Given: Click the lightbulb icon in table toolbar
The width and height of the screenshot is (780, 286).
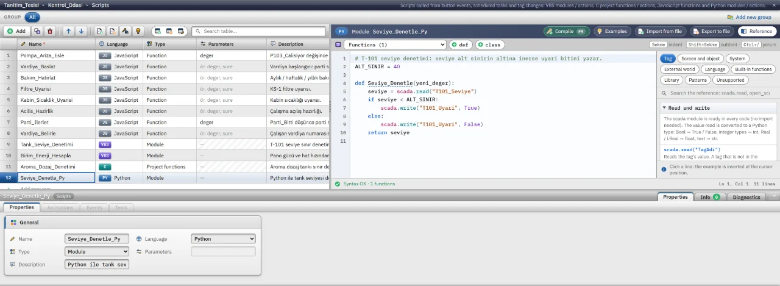Looking at the screenshot, I should [138, 30].
